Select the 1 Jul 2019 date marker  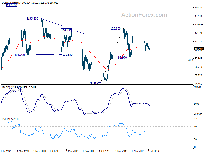tap(153, 151)
